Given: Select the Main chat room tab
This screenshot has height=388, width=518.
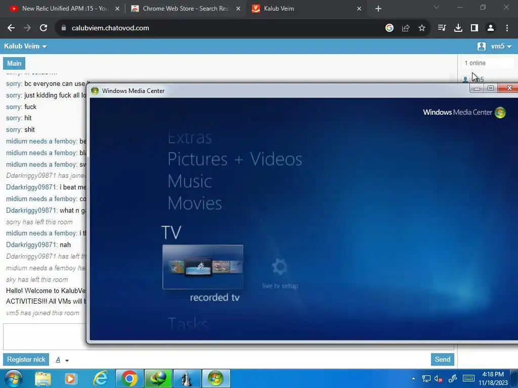Looking at the screenshot, I should click(14, 63).
